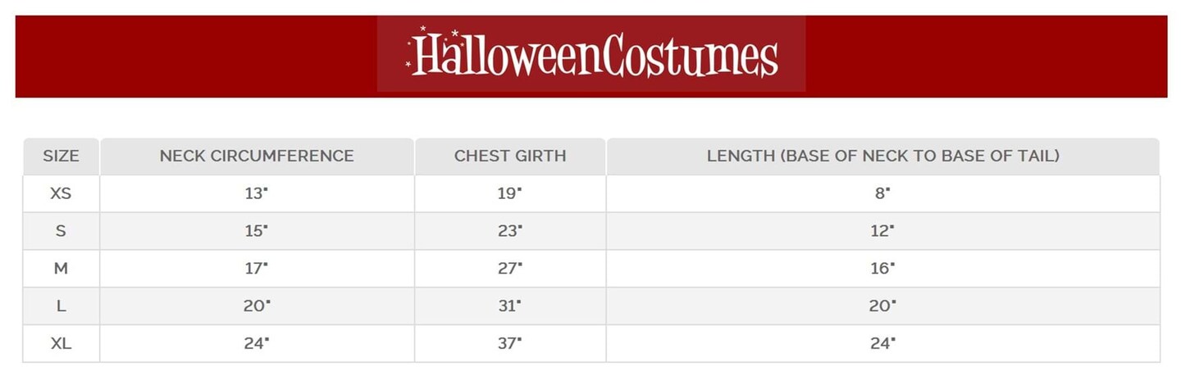Select the 17" neck cell for Medium
The height and width of the screenshot is (385, 1181).
pyautogui.click(x=257, y=269)
